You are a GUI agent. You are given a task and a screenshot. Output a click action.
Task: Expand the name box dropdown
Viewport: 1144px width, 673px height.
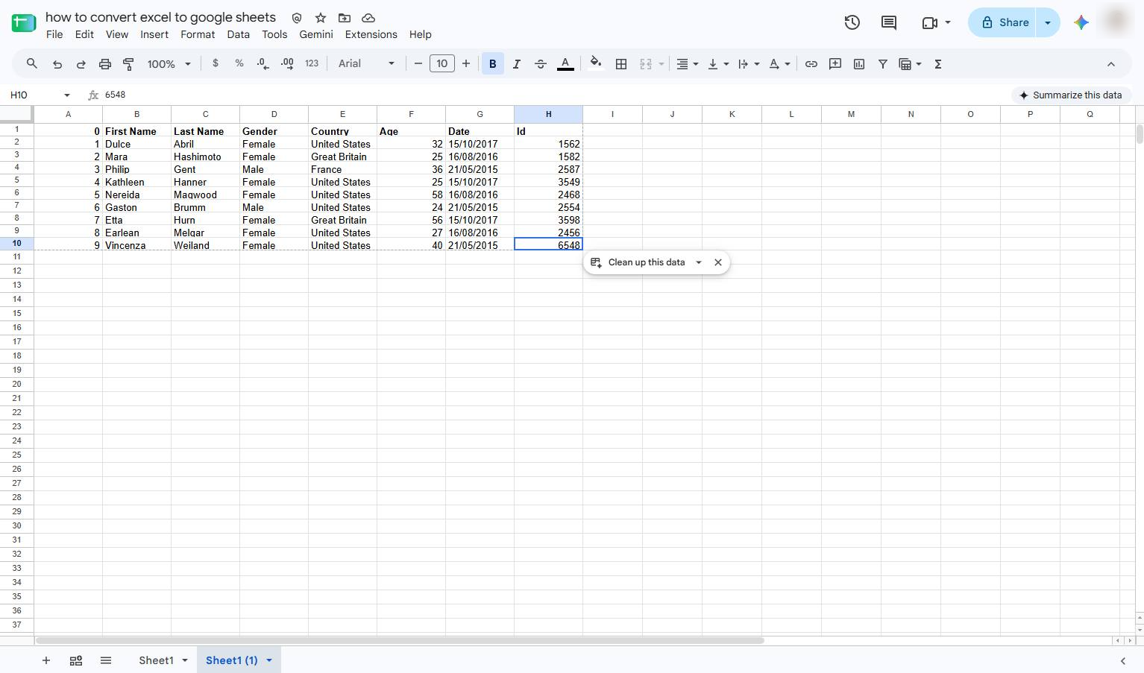point(67,95)
